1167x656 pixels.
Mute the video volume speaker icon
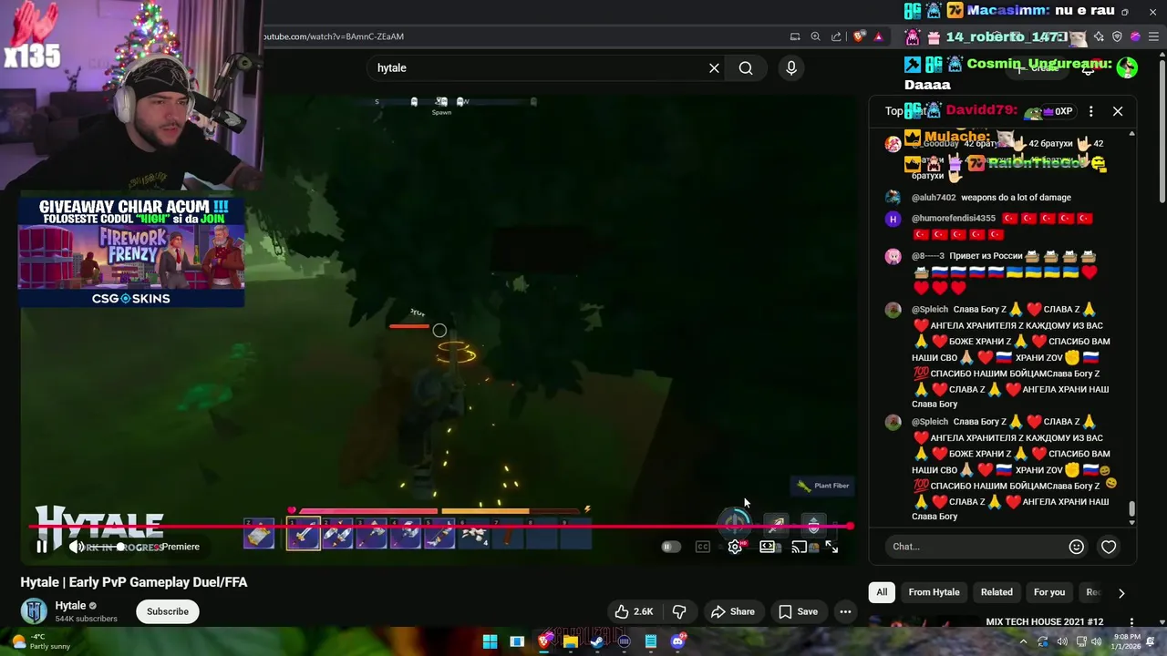pos(77,547)
